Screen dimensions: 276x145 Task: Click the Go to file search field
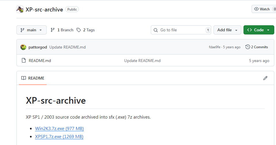[x=181, y=30]
